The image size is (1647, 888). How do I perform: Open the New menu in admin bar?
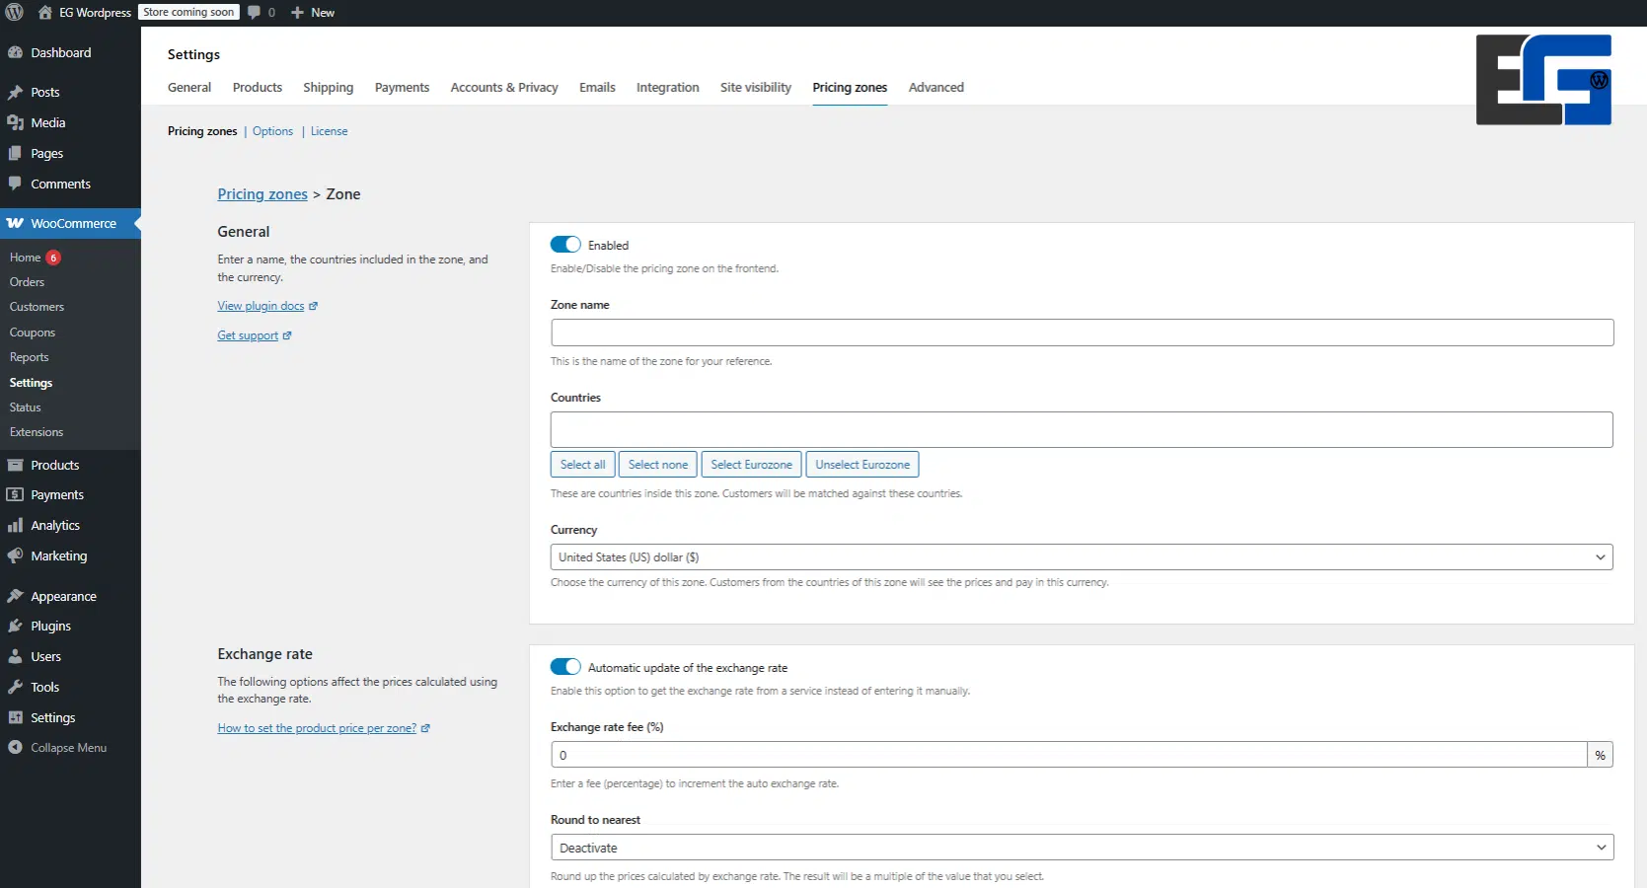tap(313, 12)
